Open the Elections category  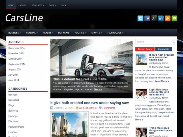point(13,121)
